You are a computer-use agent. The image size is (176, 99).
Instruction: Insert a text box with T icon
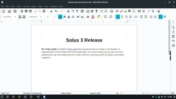tap(97, 11)
